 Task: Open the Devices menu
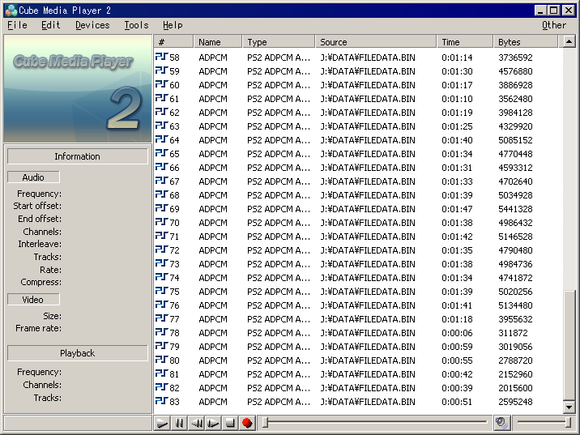coord(92,25)
